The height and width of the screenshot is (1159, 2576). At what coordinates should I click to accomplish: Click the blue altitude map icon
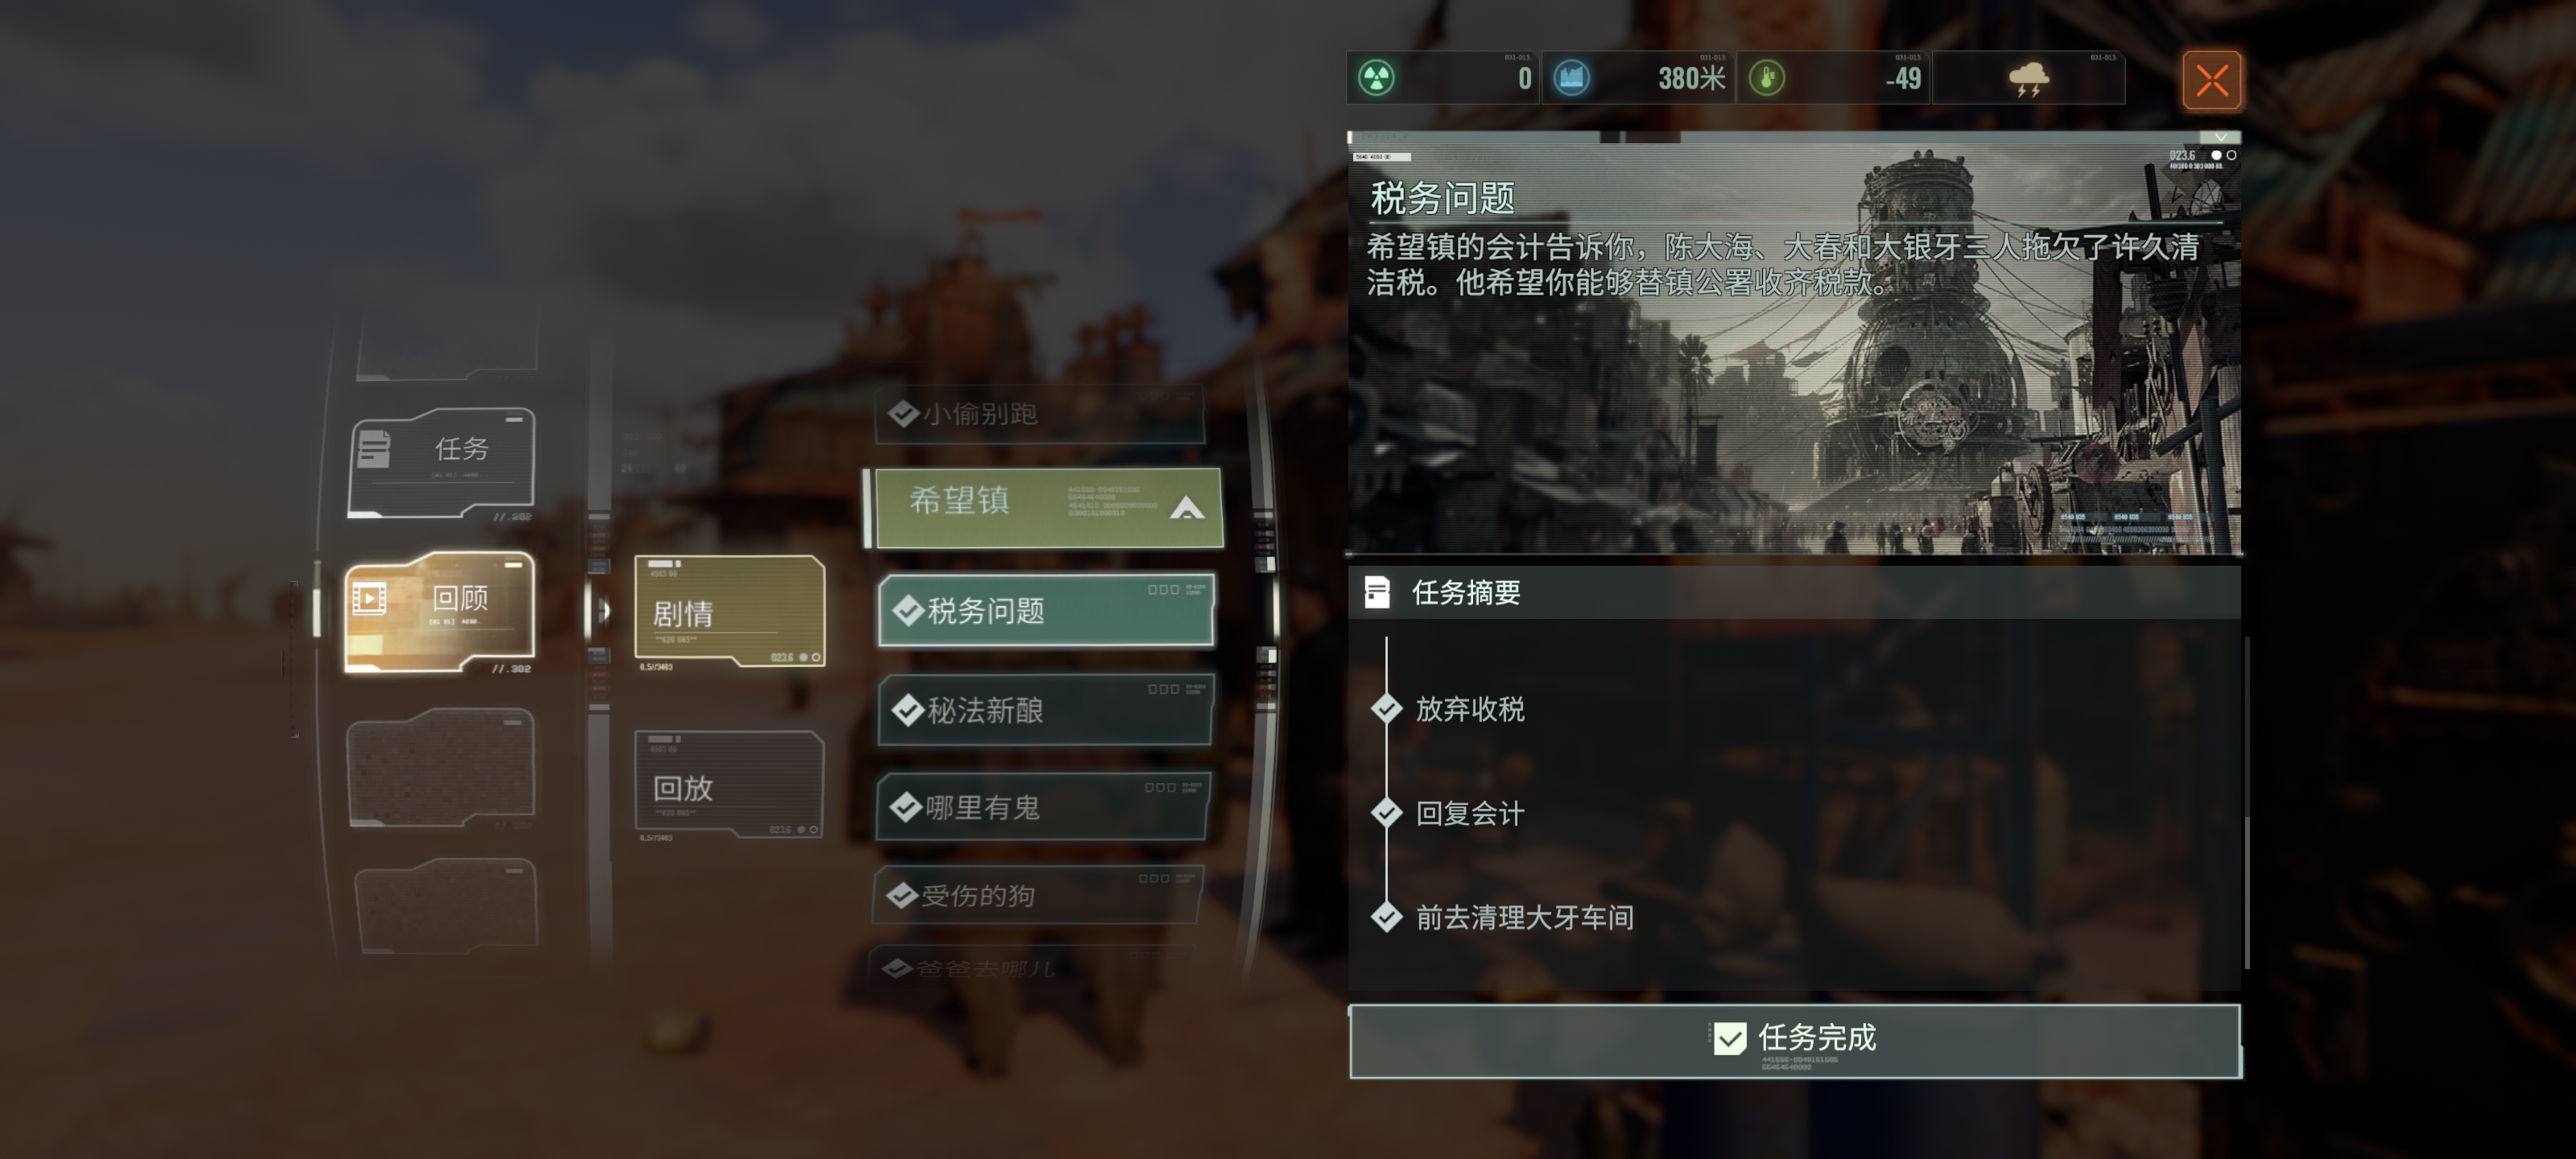pyautogui.click(x=1572, y=78)
